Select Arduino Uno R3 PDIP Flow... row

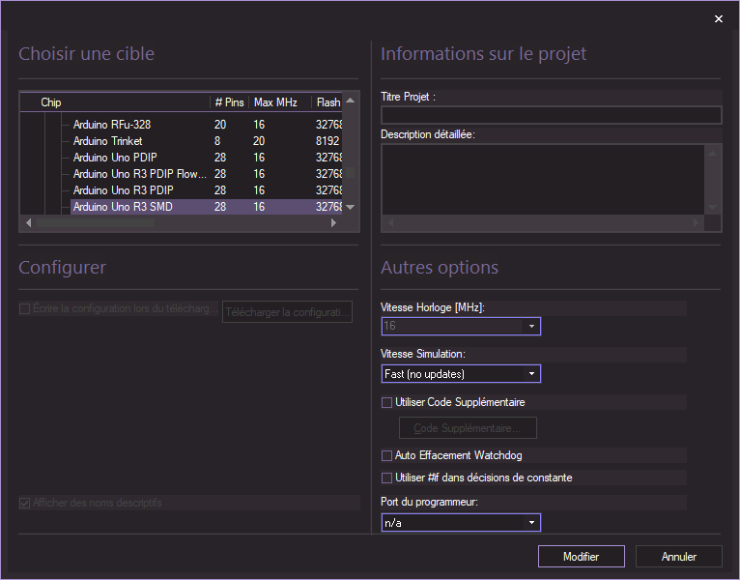tap(206, 174)
